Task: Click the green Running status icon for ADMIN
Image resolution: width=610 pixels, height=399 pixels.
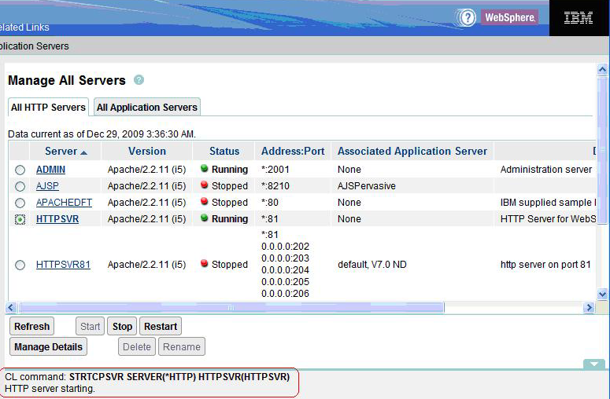Action: tap(204, 168)
